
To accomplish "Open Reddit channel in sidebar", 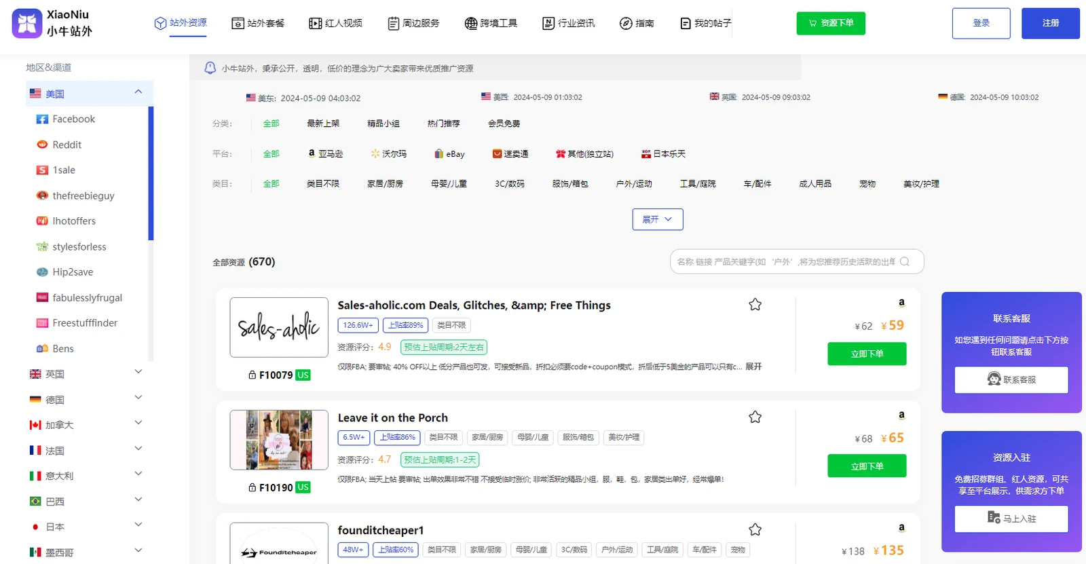I will pyautogui.click(x=59, y=145).
